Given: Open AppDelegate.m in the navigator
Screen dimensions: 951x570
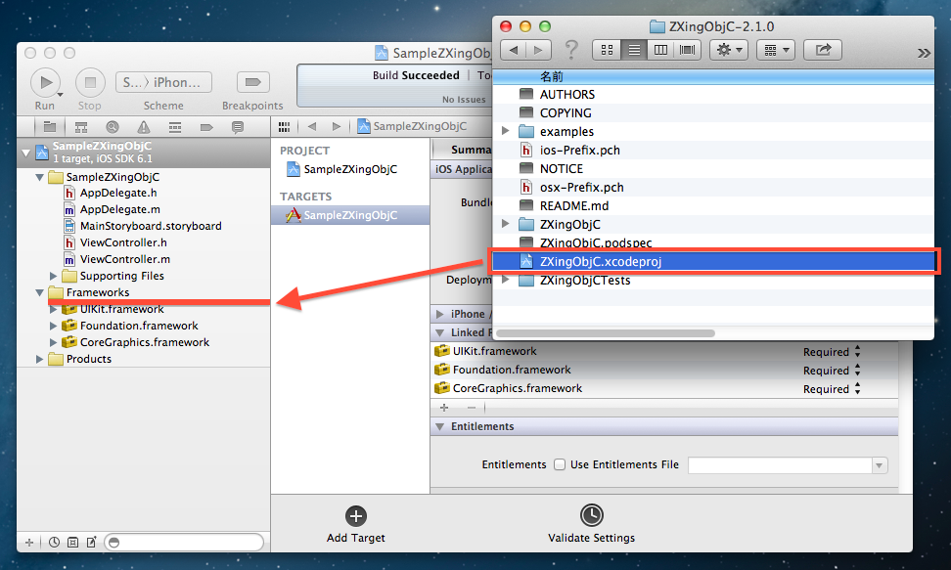Looking at the screenshot, I should (x=120, y=209).
